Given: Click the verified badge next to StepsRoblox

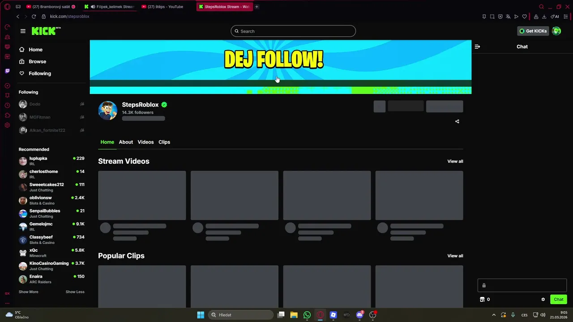Looking at the screenshot, I should click(164, 105).
